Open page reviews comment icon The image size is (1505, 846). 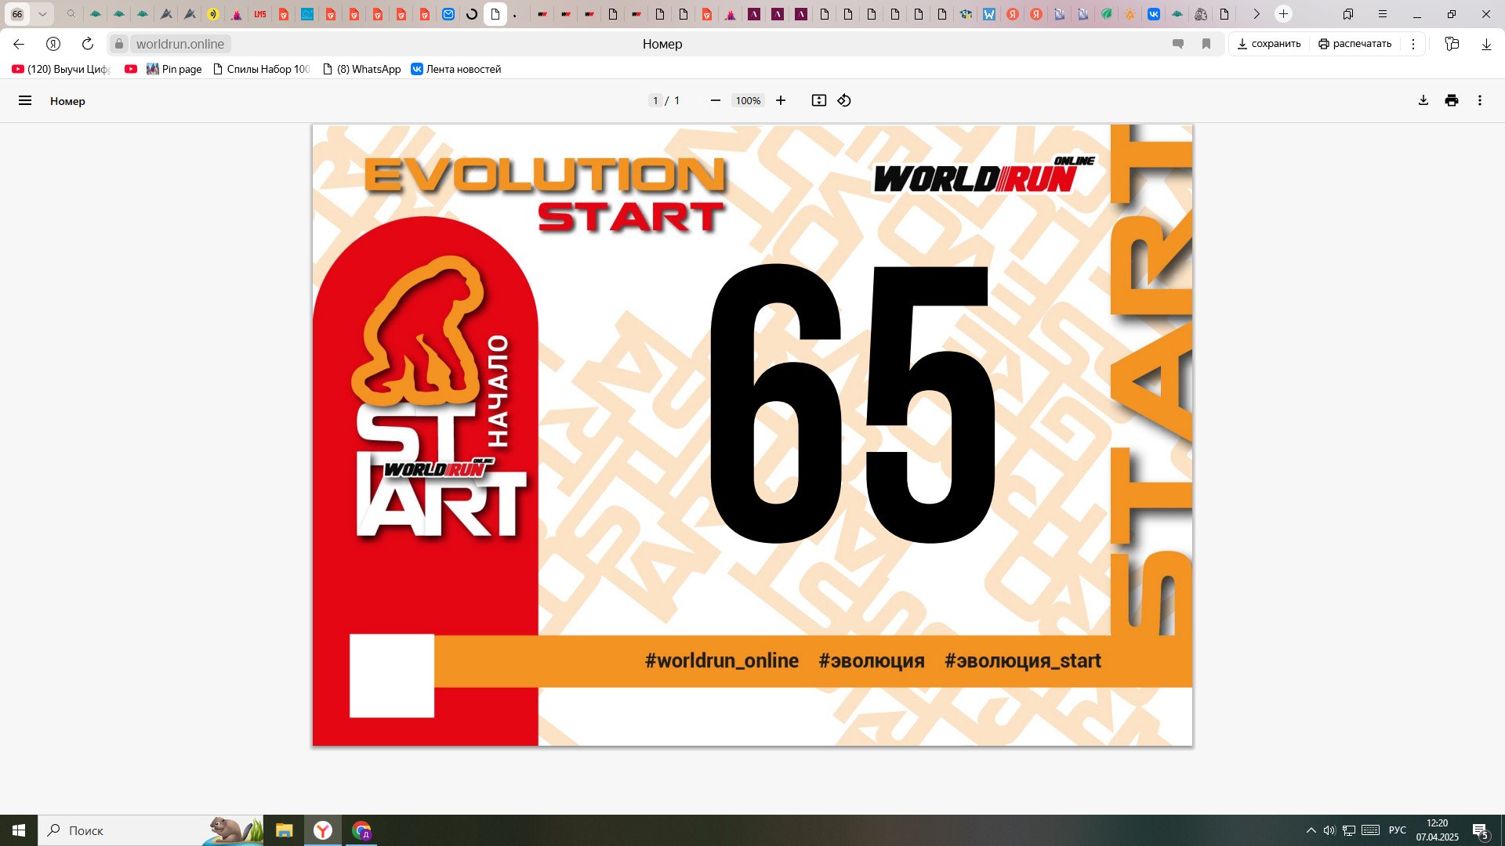(x=1177, y=44)
